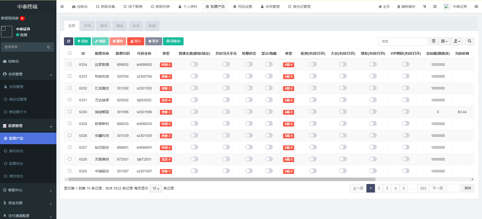Screen dimensions: 482x219
Task: Check row 6325 中瑞股份 checkbox
Action: click(x=70, y=171)
